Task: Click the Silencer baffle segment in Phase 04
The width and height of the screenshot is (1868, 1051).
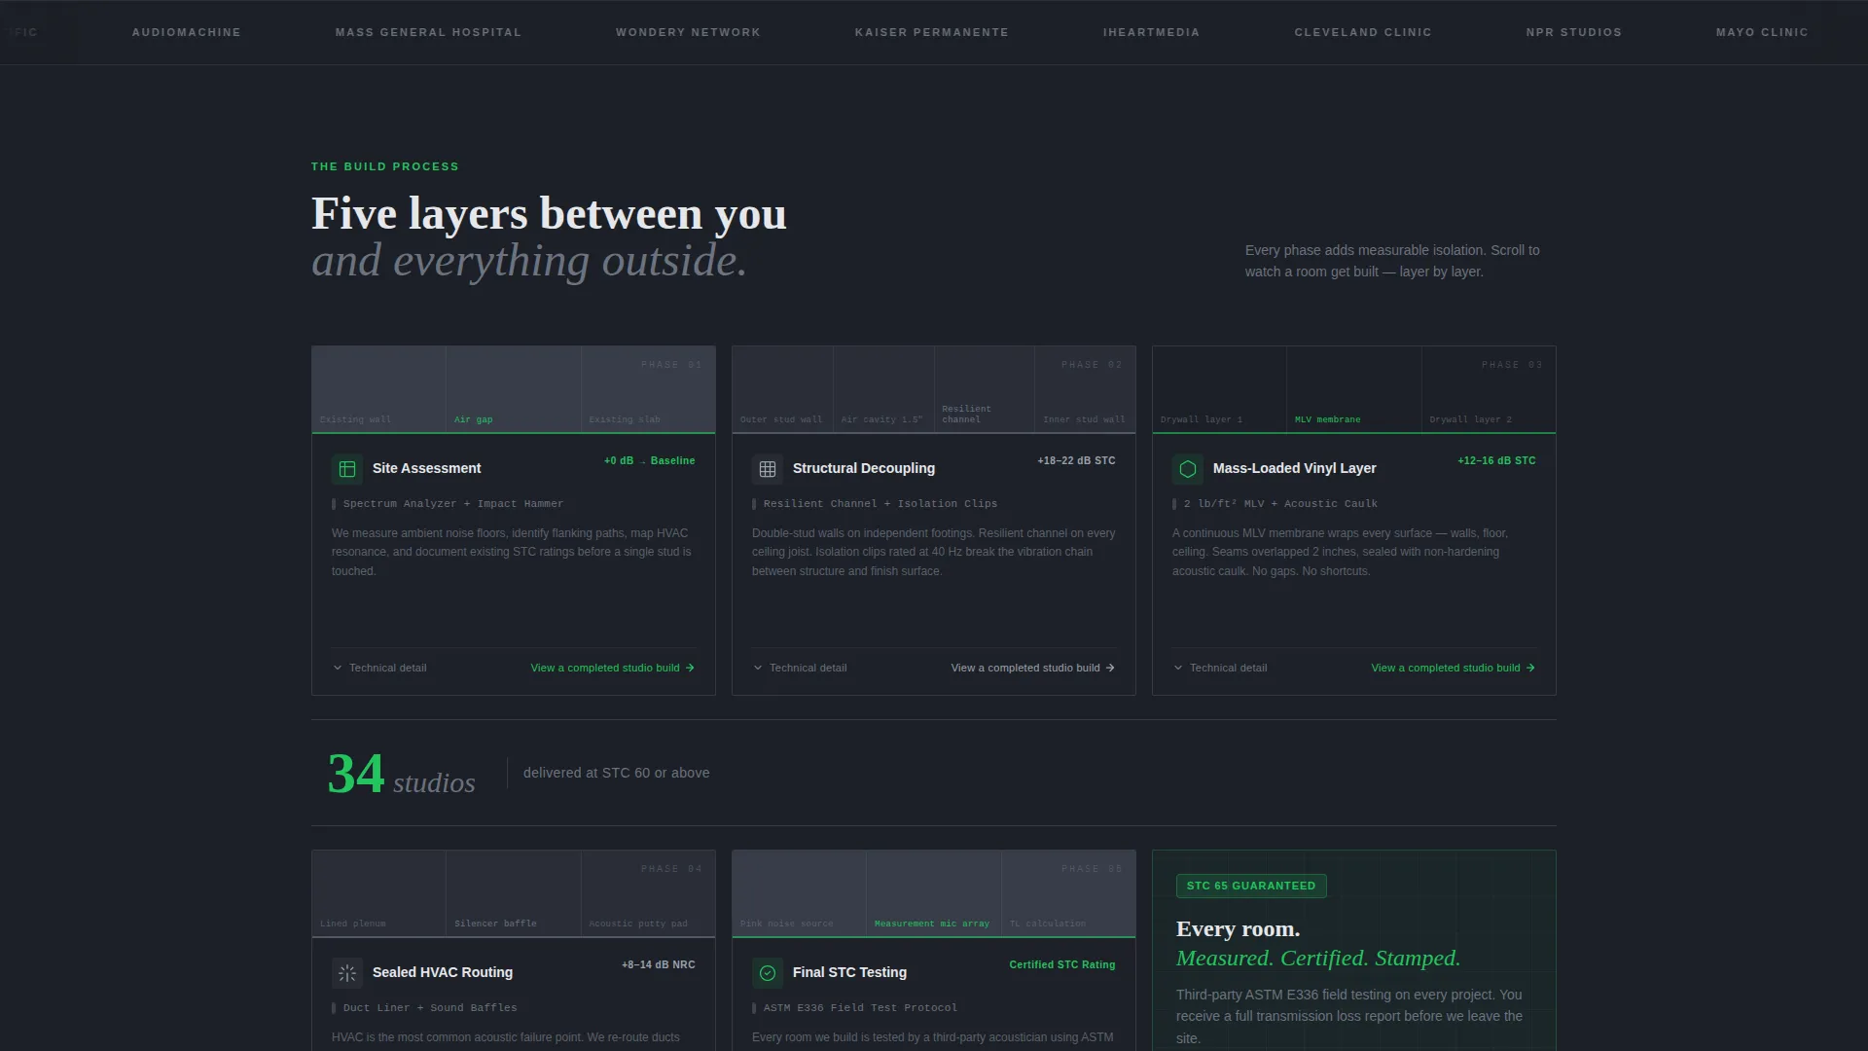Action: click(x=514, y=893)
